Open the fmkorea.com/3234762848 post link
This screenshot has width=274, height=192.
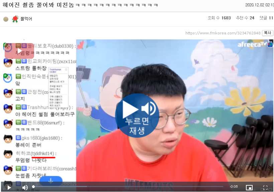point(223,33)
